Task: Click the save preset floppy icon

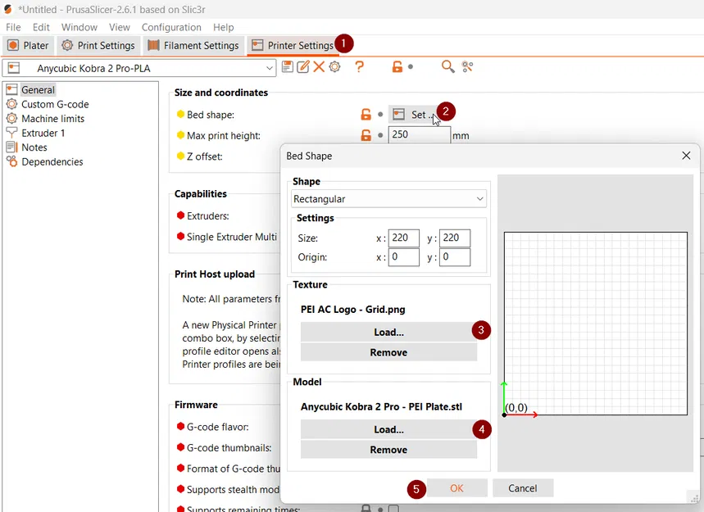Action: (x=288, y=67)
